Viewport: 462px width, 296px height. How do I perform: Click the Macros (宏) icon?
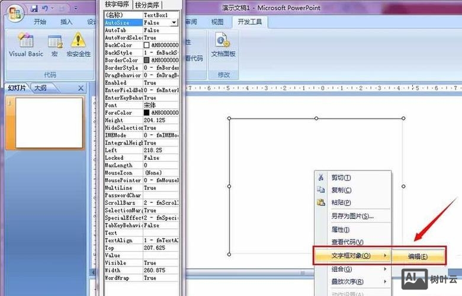pos(54,45)
